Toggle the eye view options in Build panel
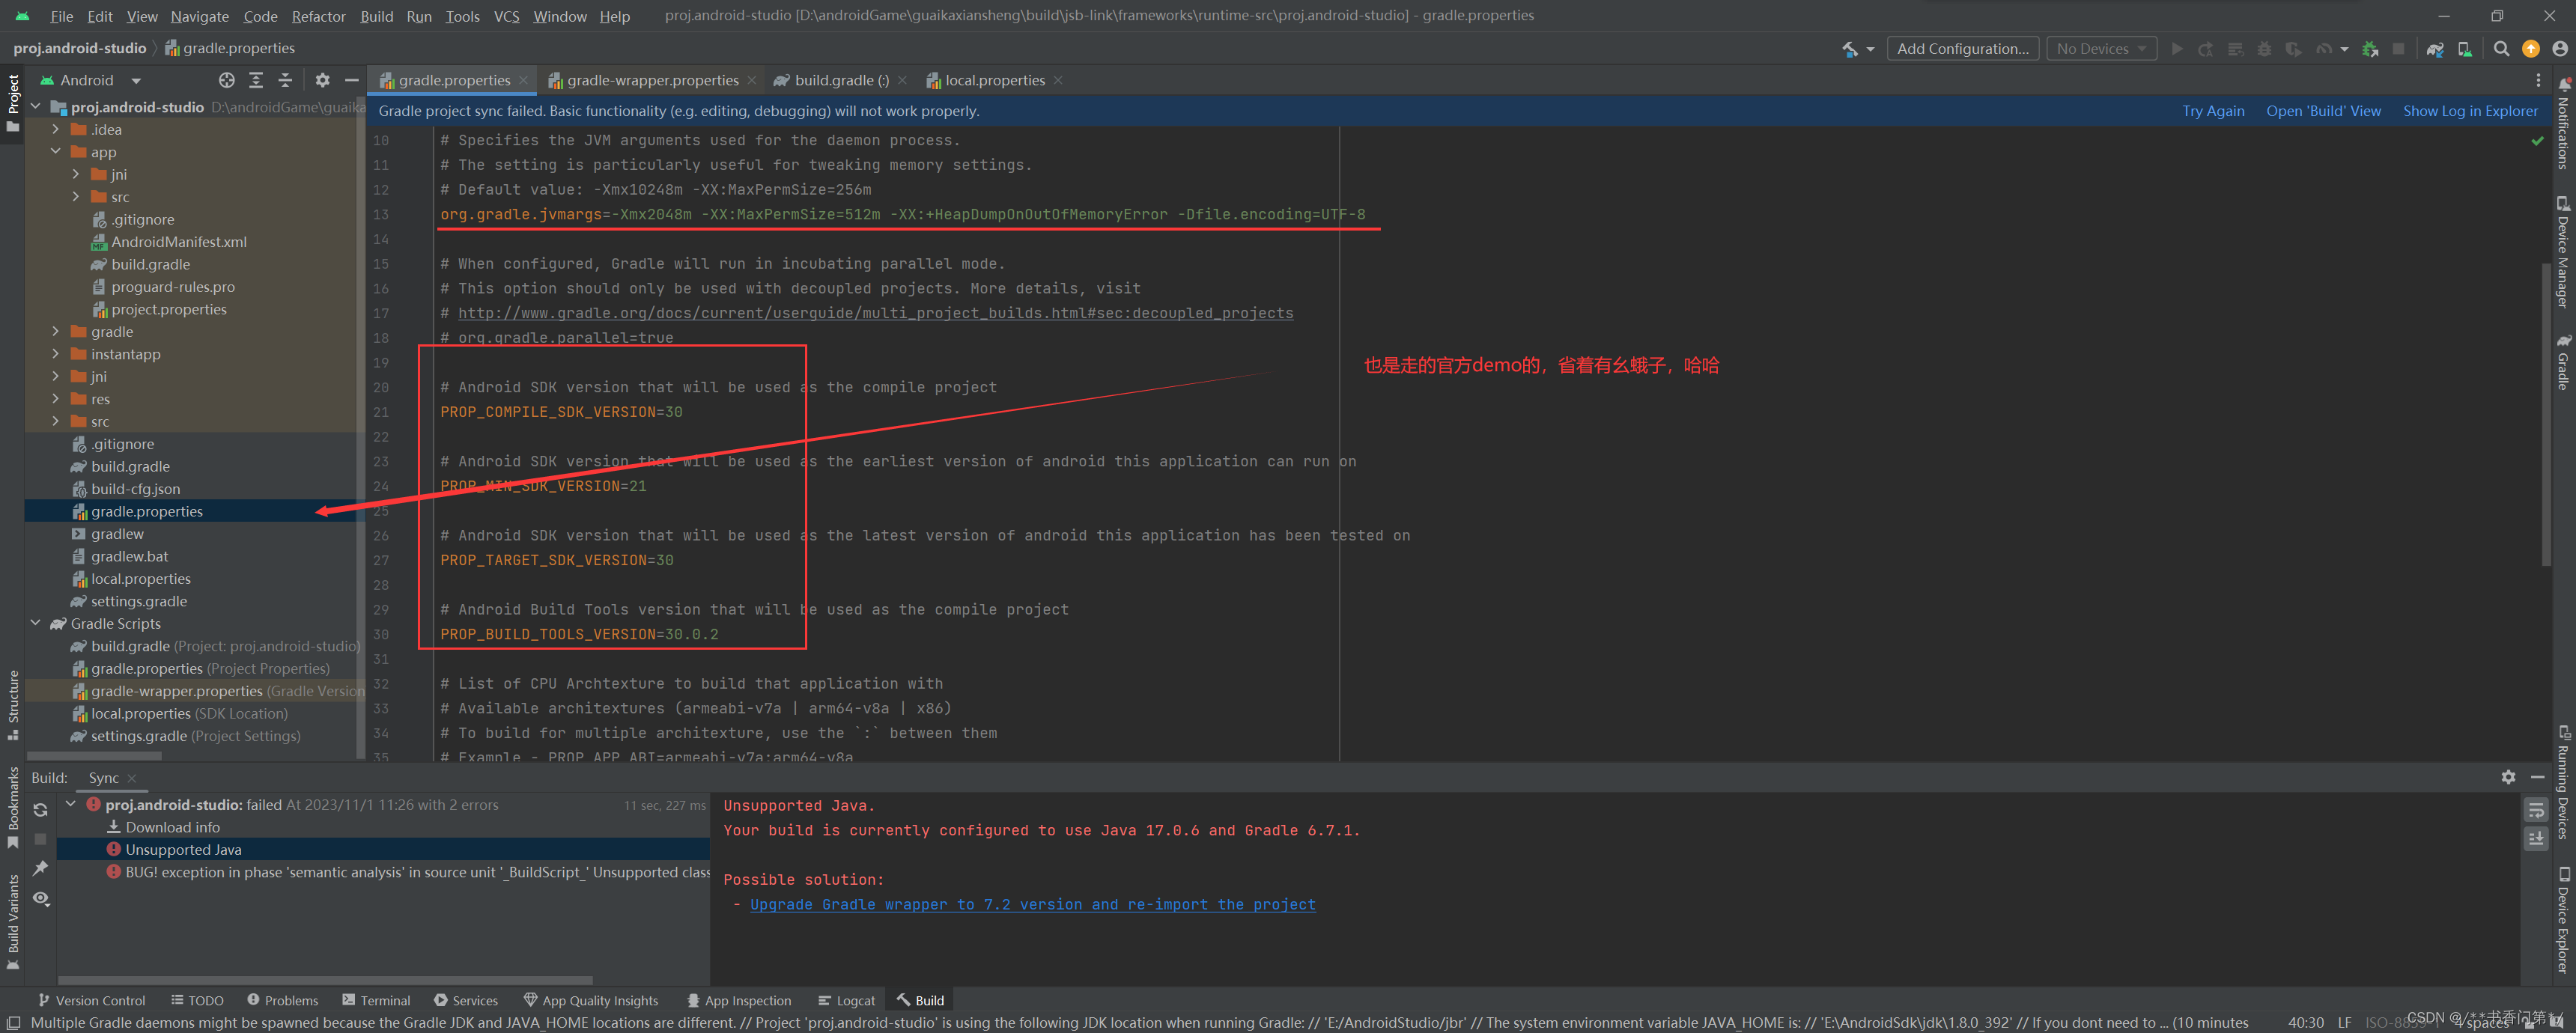 click(x=41, y=898)
